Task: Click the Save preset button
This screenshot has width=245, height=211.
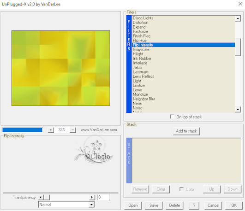Action: [x=154, y=205]
